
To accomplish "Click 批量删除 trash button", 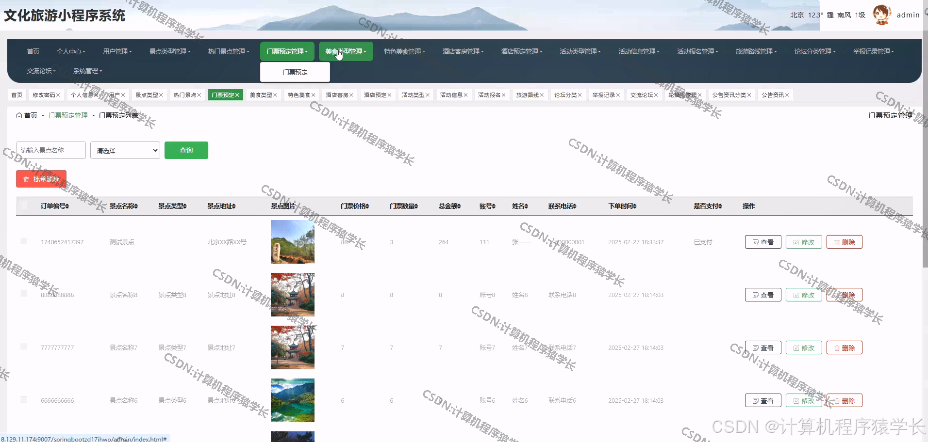I will point(41,179).
